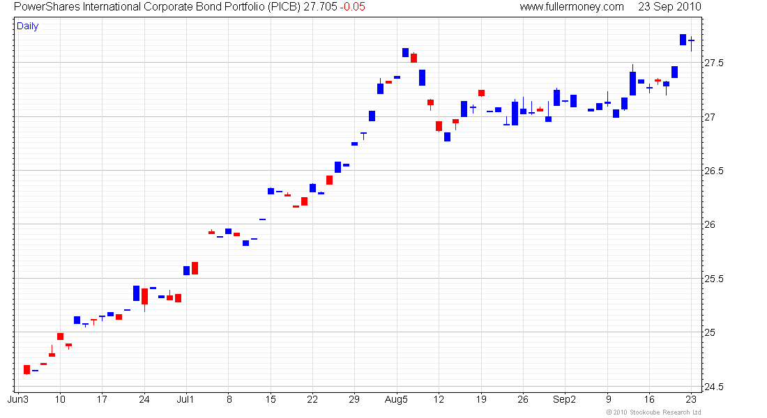
Task: Click the 25 price axis label
Action: tap(710, 333)
